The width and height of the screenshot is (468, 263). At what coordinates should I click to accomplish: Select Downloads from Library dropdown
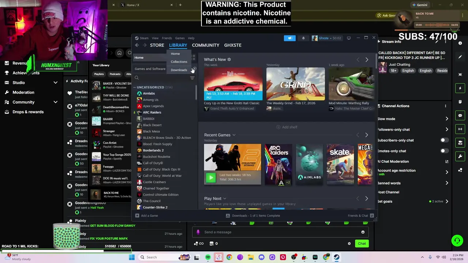[179, 70]
